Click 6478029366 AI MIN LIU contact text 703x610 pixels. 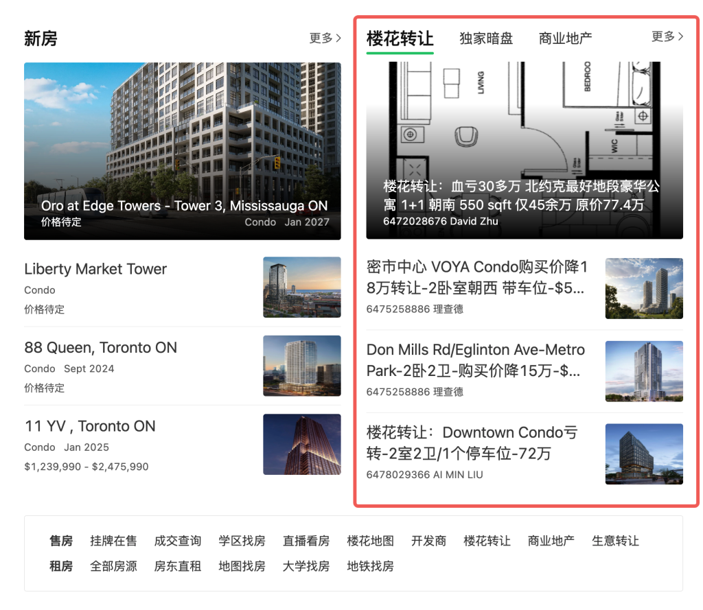[424, 475]
